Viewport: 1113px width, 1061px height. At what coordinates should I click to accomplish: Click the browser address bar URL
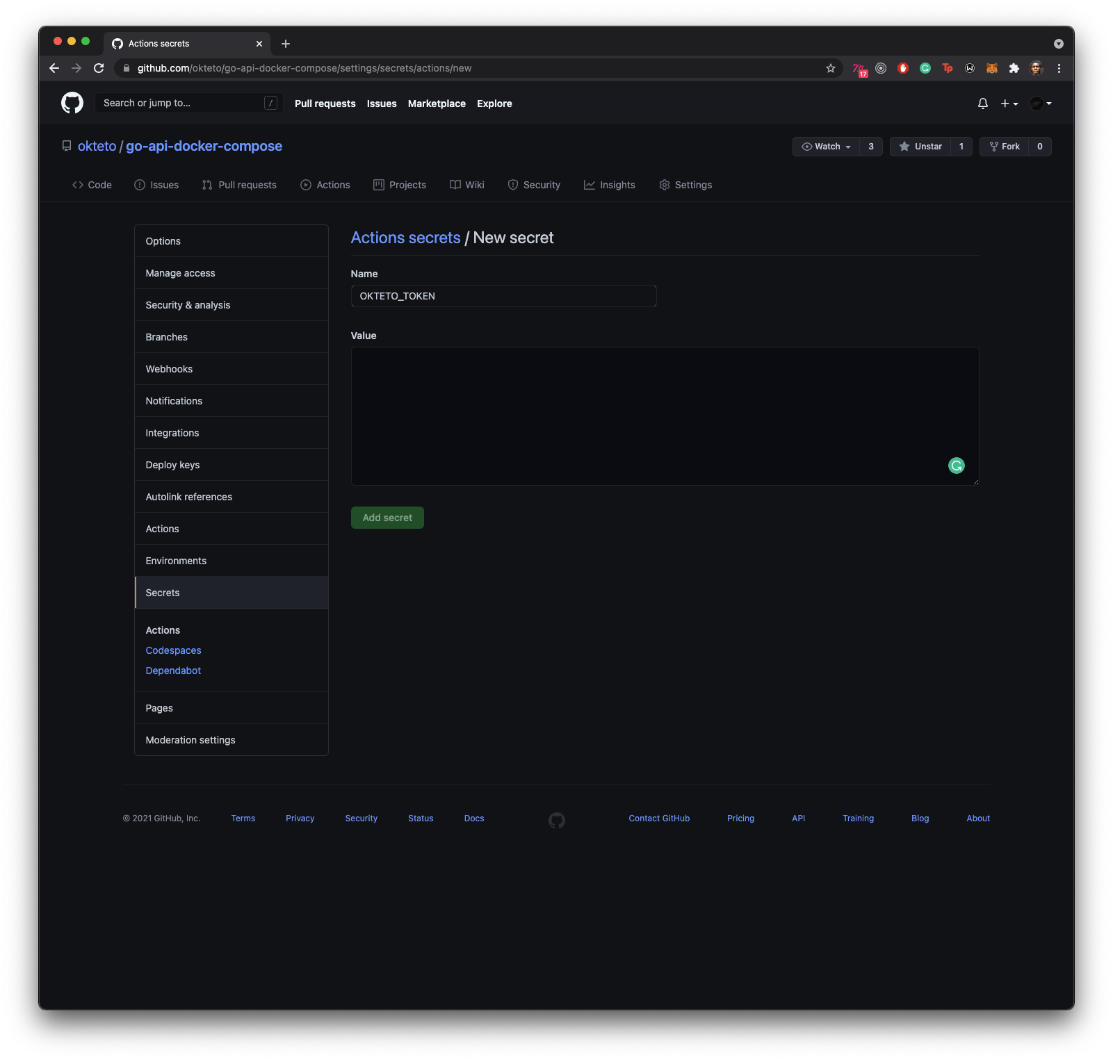point(304,68)
